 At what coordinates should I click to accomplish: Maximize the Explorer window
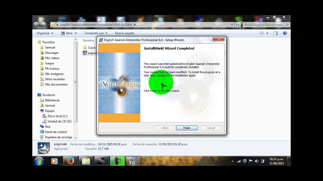click(x=274, y=17)
